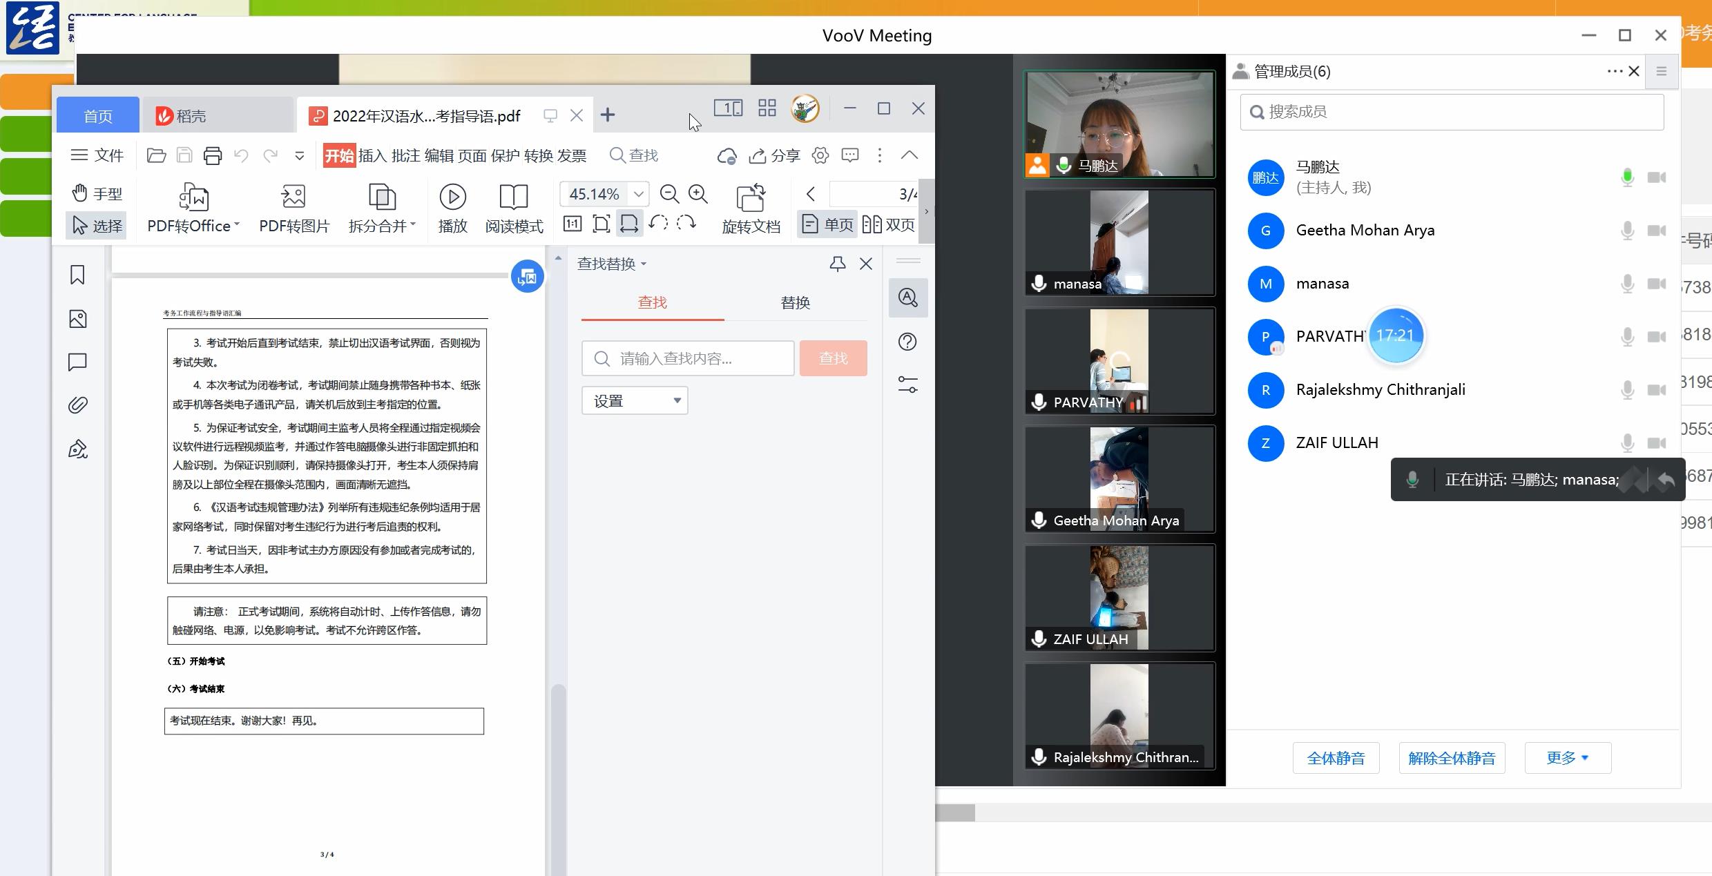Click 全体静音 mute all button
This screenshot has height=876, width=1712.
click(x=1336, y=758)
